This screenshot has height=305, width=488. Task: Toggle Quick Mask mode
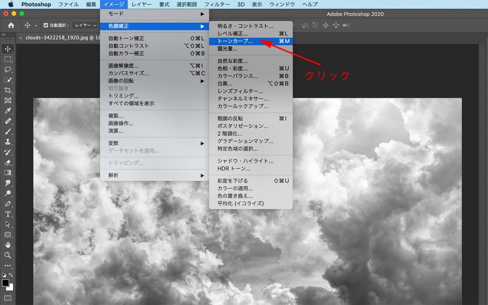pyautogui.click(x=8, y=298)
